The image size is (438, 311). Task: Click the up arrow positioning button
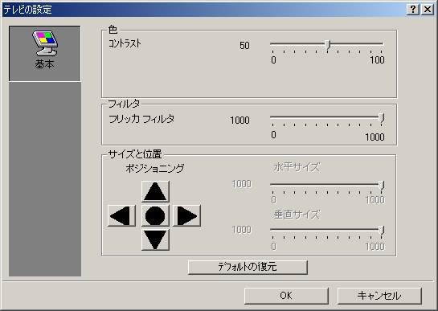[x=155, y=191]
